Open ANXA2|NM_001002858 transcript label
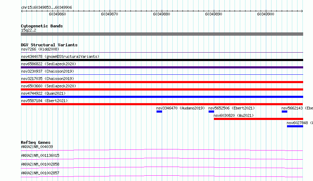 pyautogui.click(x=40, y=164)
